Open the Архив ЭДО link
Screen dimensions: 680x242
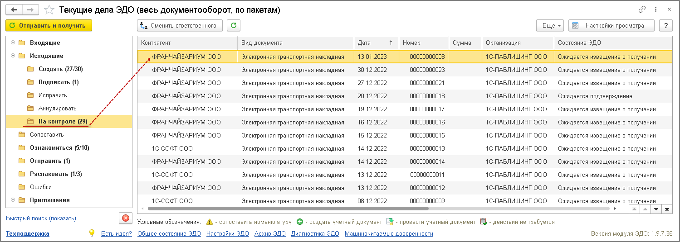point(270,233)
